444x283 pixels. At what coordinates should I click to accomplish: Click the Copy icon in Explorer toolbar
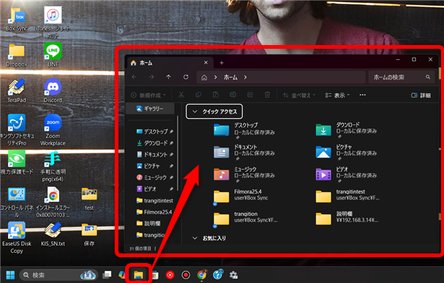tap(198, 95)
